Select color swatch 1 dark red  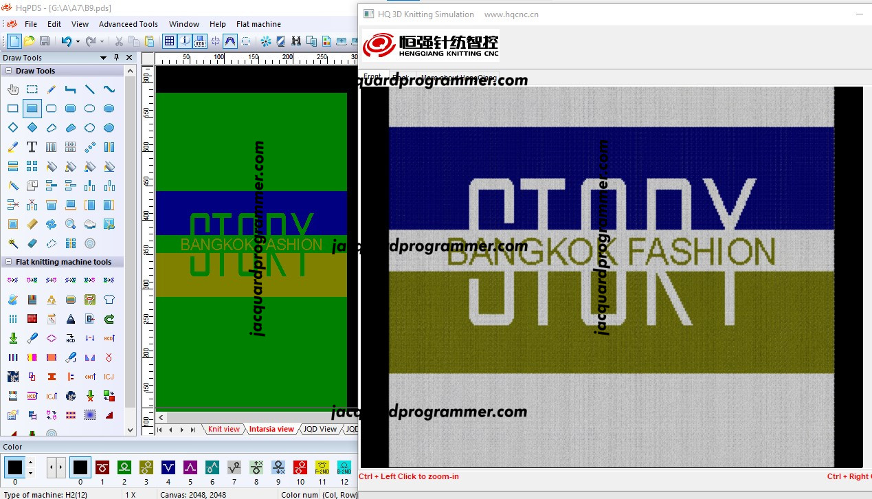[x=102, y=467]
